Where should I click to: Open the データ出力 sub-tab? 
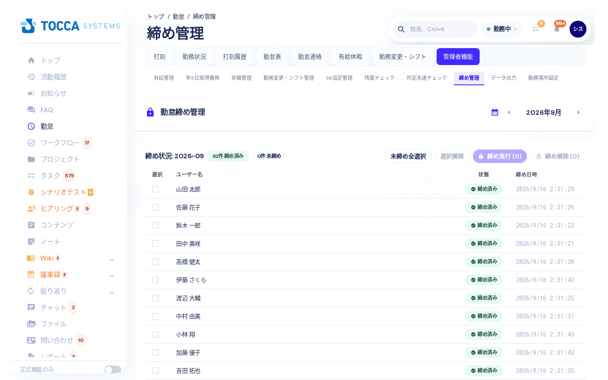504,78
